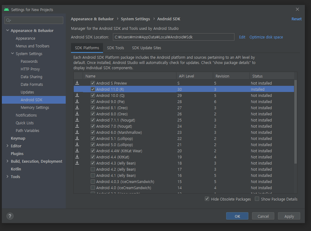Screen dimensions: 311x231
Task: Click the download icon beside Android 8.0 (Oreo)
Action: tap(77, 114)
